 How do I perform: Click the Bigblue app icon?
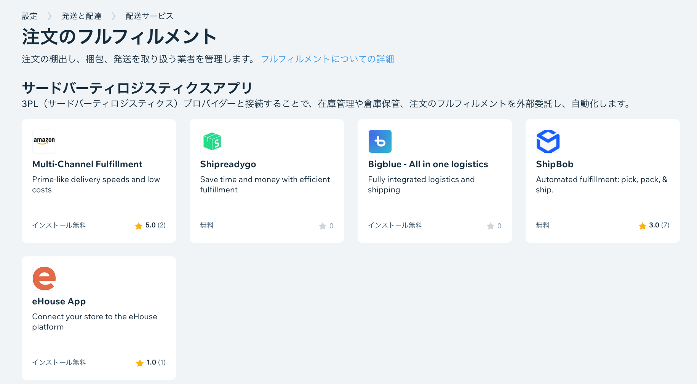pyautogui.click(x=380, y=141)
